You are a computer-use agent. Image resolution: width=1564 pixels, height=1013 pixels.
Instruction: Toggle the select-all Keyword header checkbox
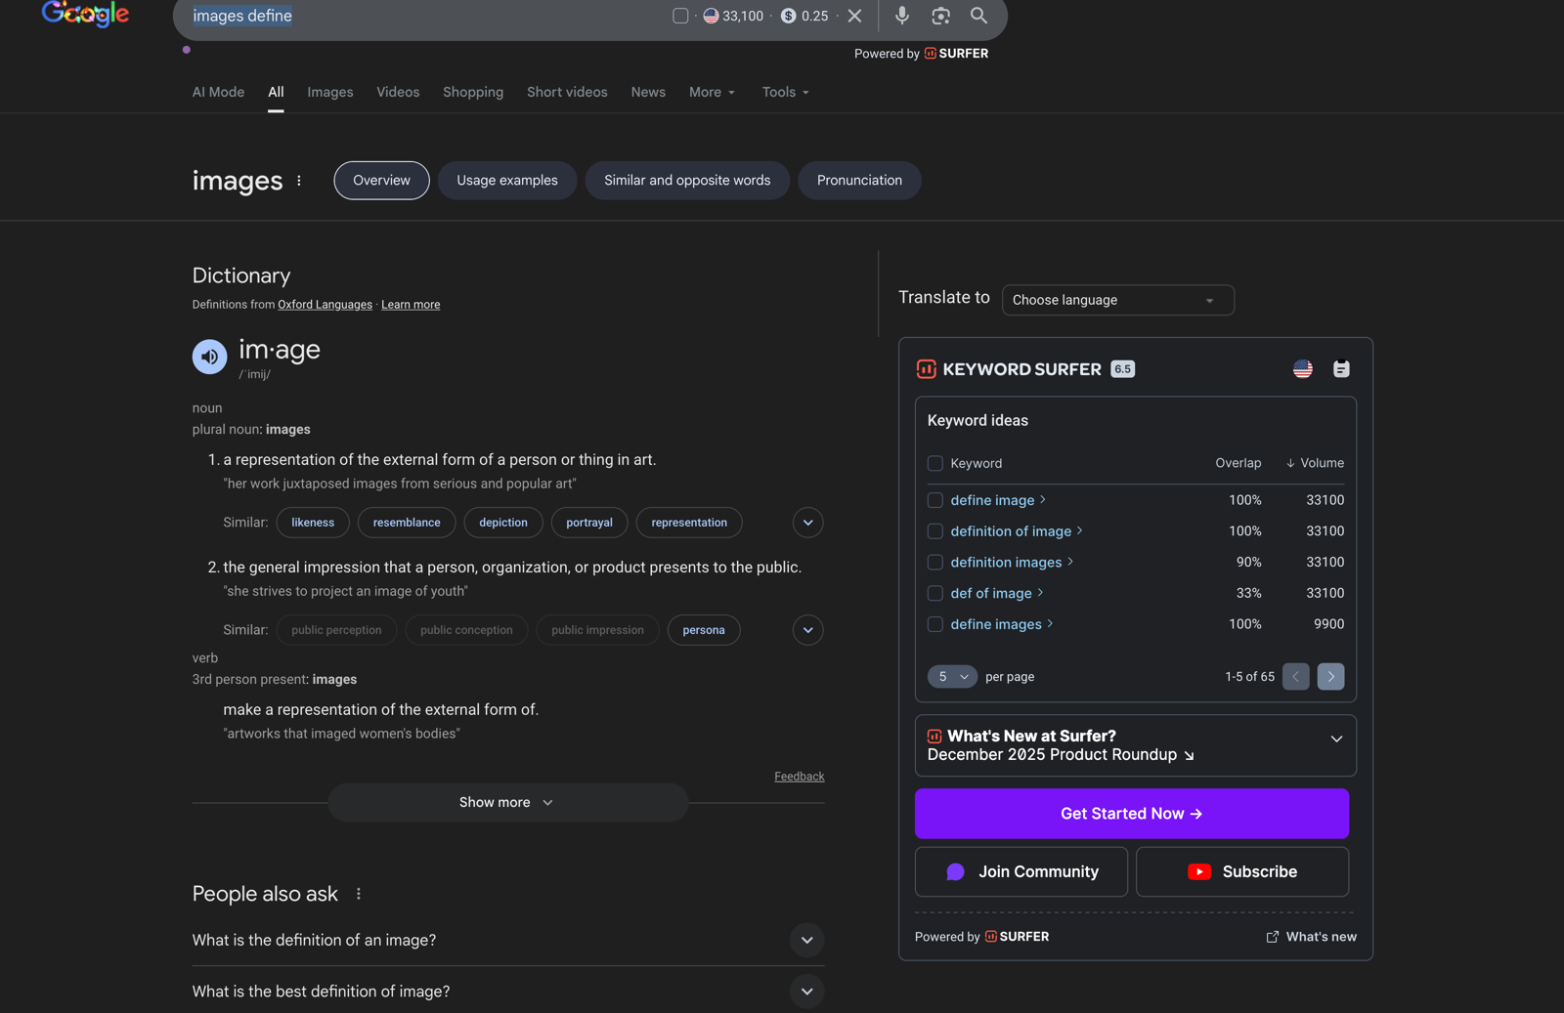935,463
